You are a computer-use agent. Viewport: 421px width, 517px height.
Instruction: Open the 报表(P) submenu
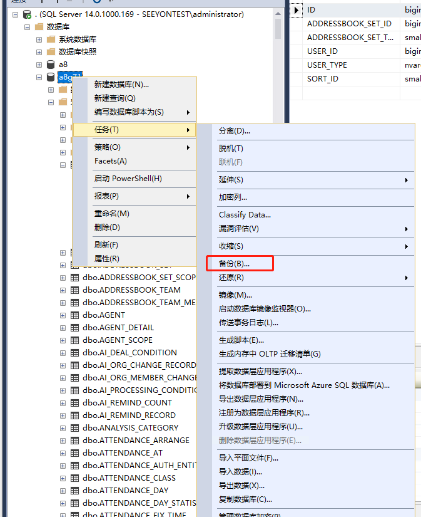(134, 196)
